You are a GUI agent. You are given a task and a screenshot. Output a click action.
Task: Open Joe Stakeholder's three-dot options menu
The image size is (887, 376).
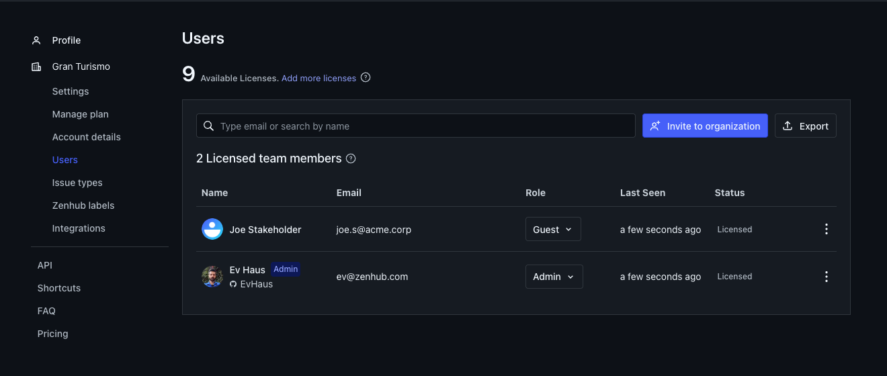tap(827, 229)
